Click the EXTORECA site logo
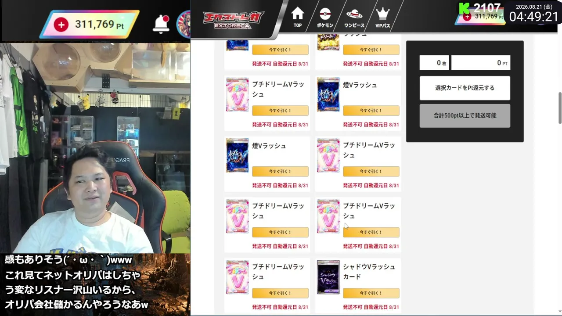Viewport: 562px width, 316px height. [233, 20]
